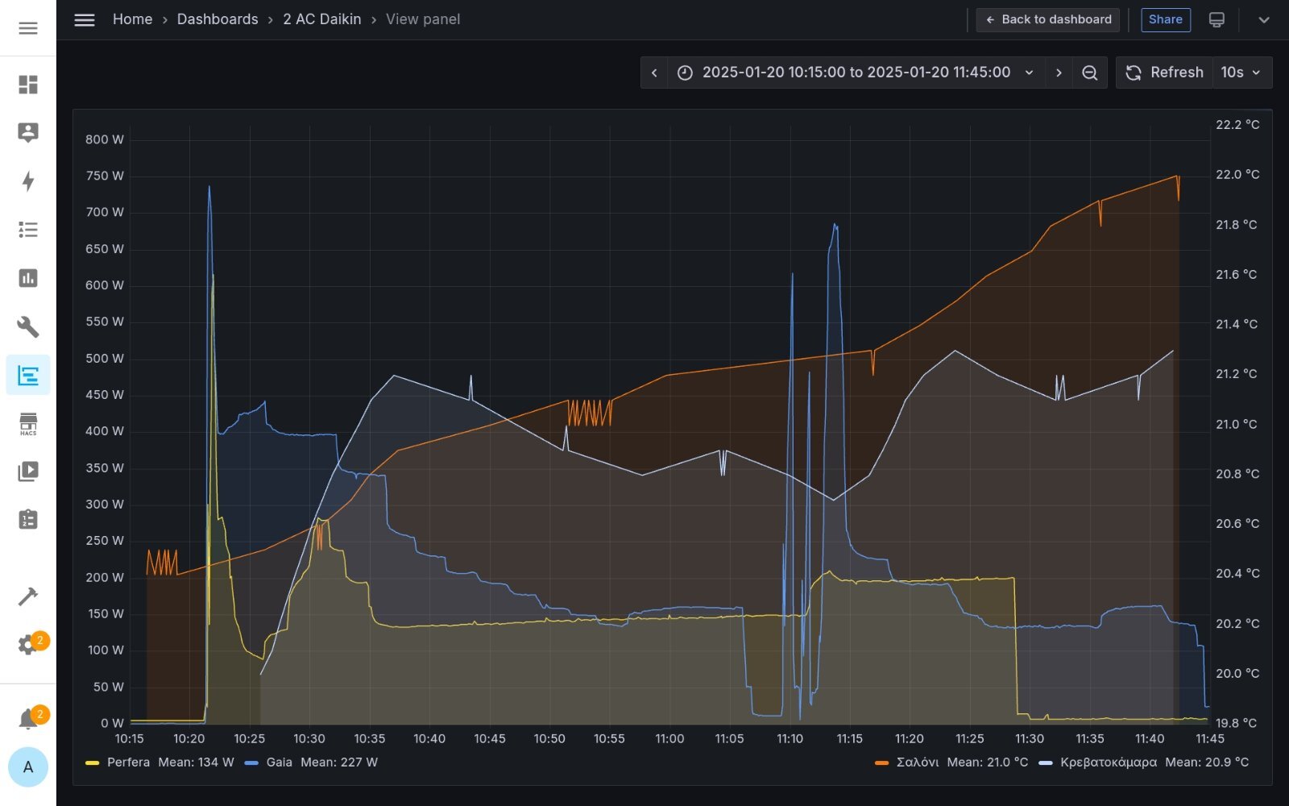Zoom out the time range

tap(1089, 73)
